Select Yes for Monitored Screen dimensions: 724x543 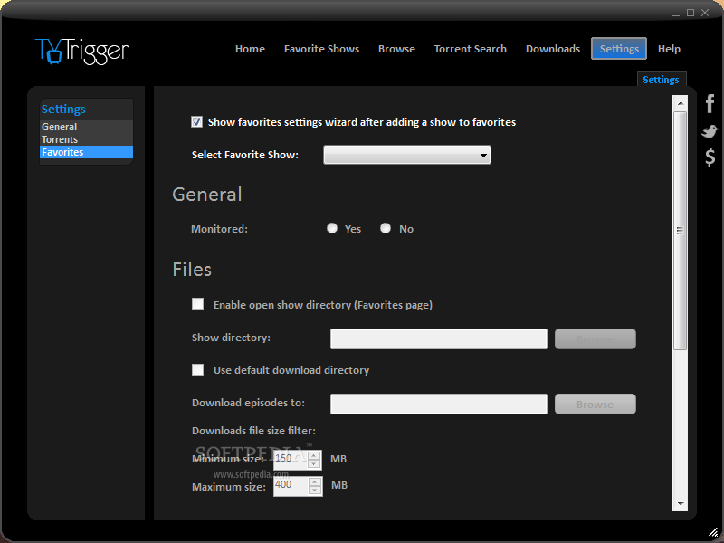tap(332, 228)
